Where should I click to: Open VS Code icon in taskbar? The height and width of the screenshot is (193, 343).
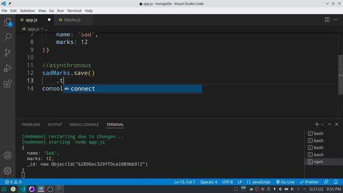tap(23, 189)
